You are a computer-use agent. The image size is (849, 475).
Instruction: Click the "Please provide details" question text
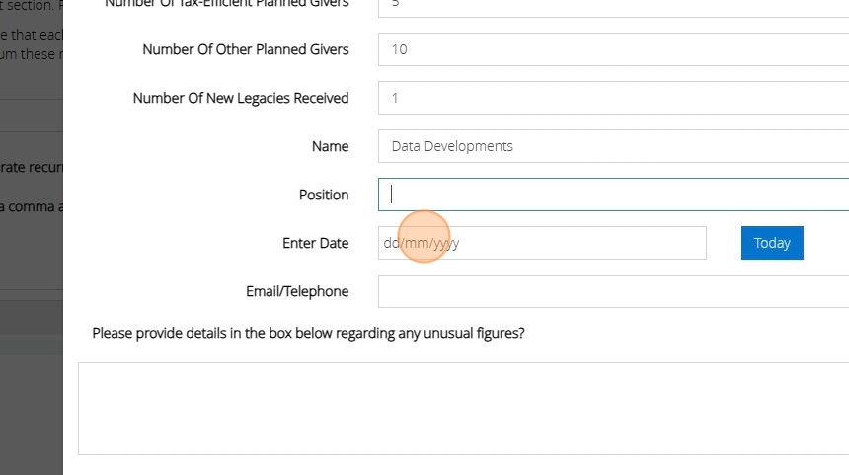308,333
